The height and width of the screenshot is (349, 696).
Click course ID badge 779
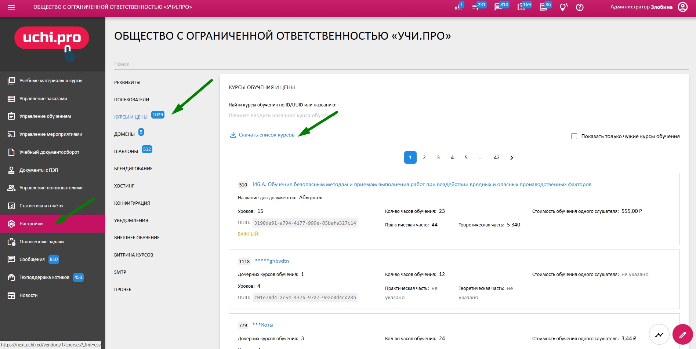[243, 325]
